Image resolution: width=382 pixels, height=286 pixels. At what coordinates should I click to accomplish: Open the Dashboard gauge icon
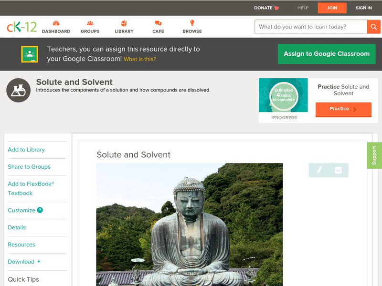(56, 23)
